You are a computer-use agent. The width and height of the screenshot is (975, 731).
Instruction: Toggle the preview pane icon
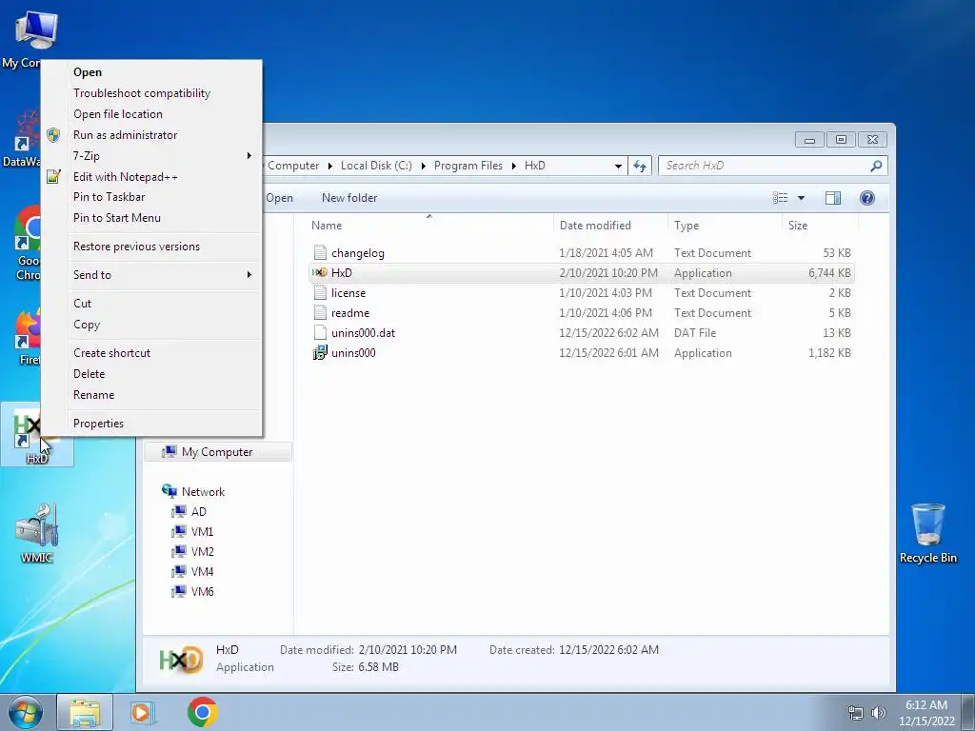(x=832, y=198)
